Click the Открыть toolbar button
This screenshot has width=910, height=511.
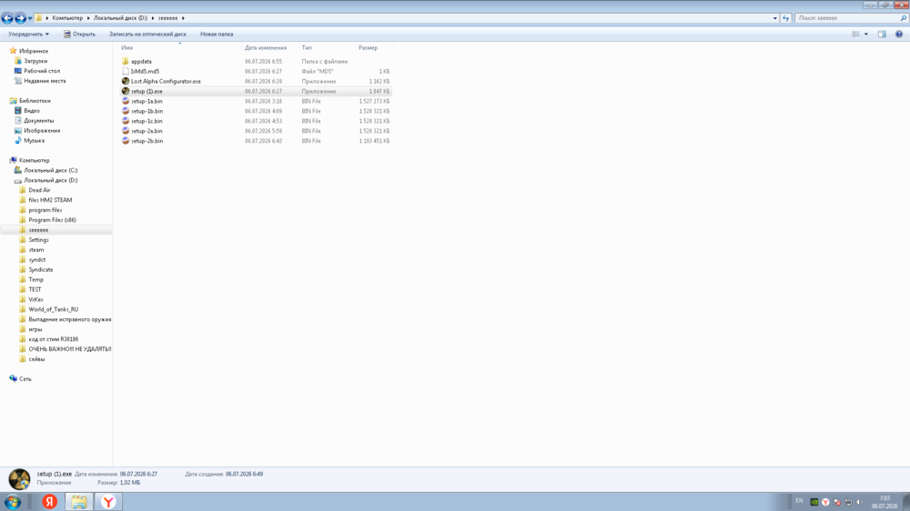[x=79, y=35]
